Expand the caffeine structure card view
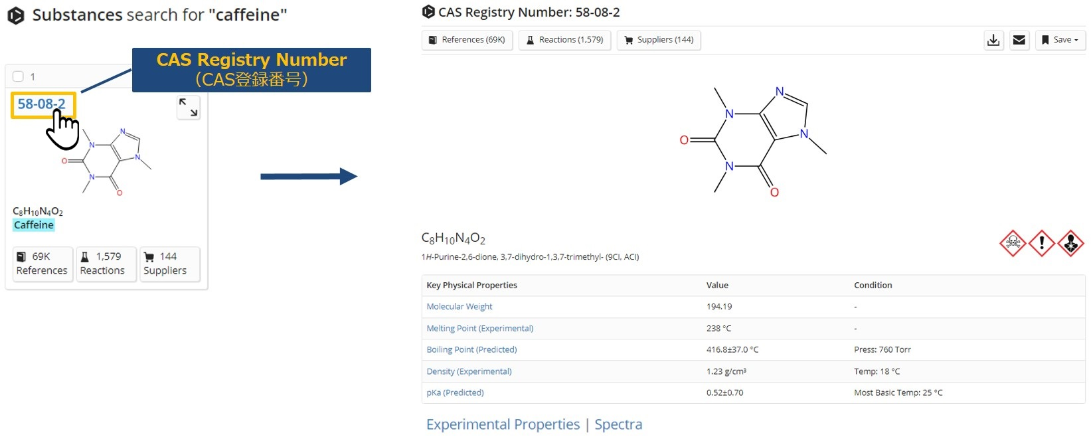 [189, 108]
